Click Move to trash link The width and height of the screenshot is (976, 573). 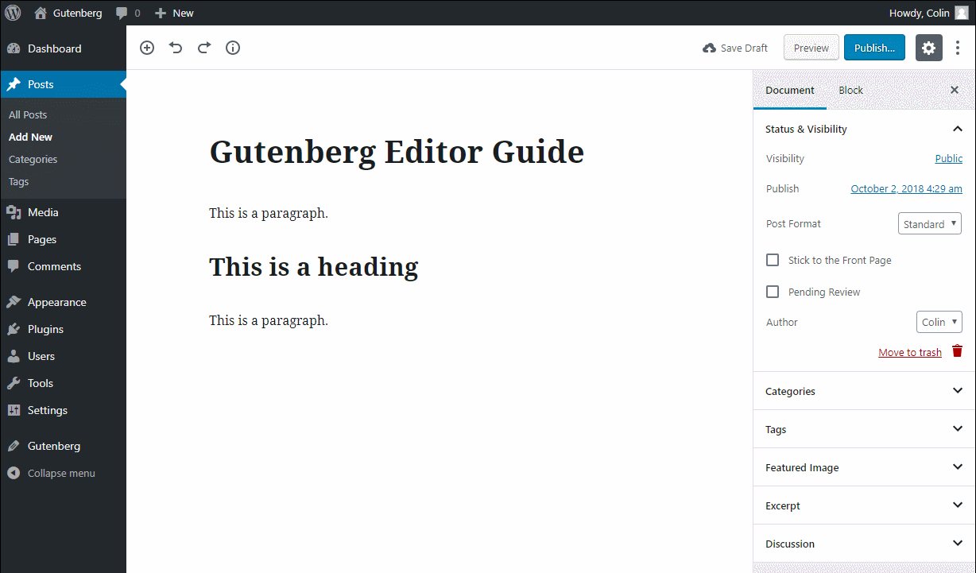[x=910, y=353]
